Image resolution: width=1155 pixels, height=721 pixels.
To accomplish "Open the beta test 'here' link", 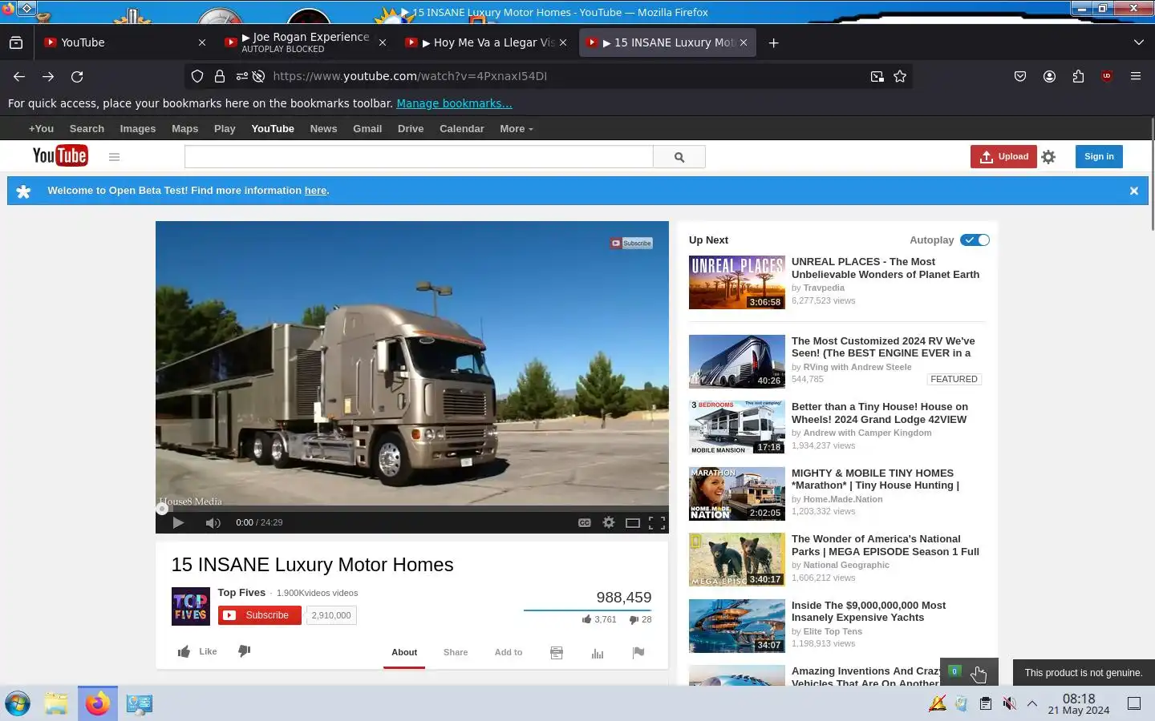I will 315,191.
